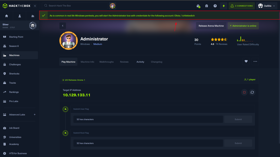The height and width of the screenshot is (157, 280).
Task: Switch to the Reviews tab
Action: click(x=124, y=62)
